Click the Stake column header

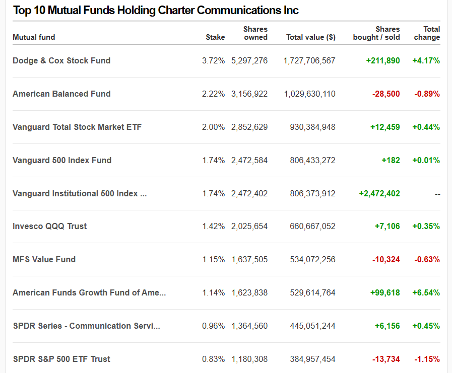click(215, 37)
